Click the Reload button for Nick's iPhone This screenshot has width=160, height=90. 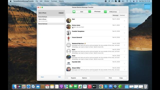(x=61, y=13)
